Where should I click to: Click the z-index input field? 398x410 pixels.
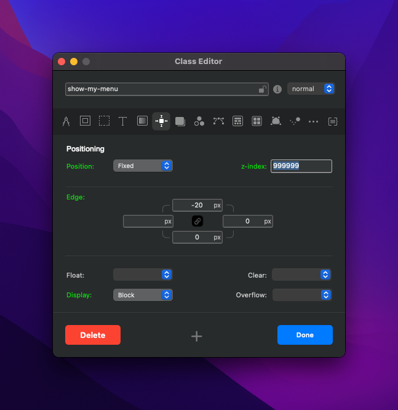coord(301,166)
